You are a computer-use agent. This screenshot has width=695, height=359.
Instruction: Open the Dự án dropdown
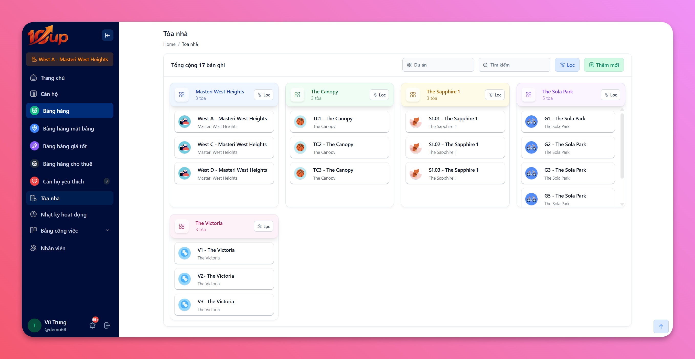[x=438, y=65]
